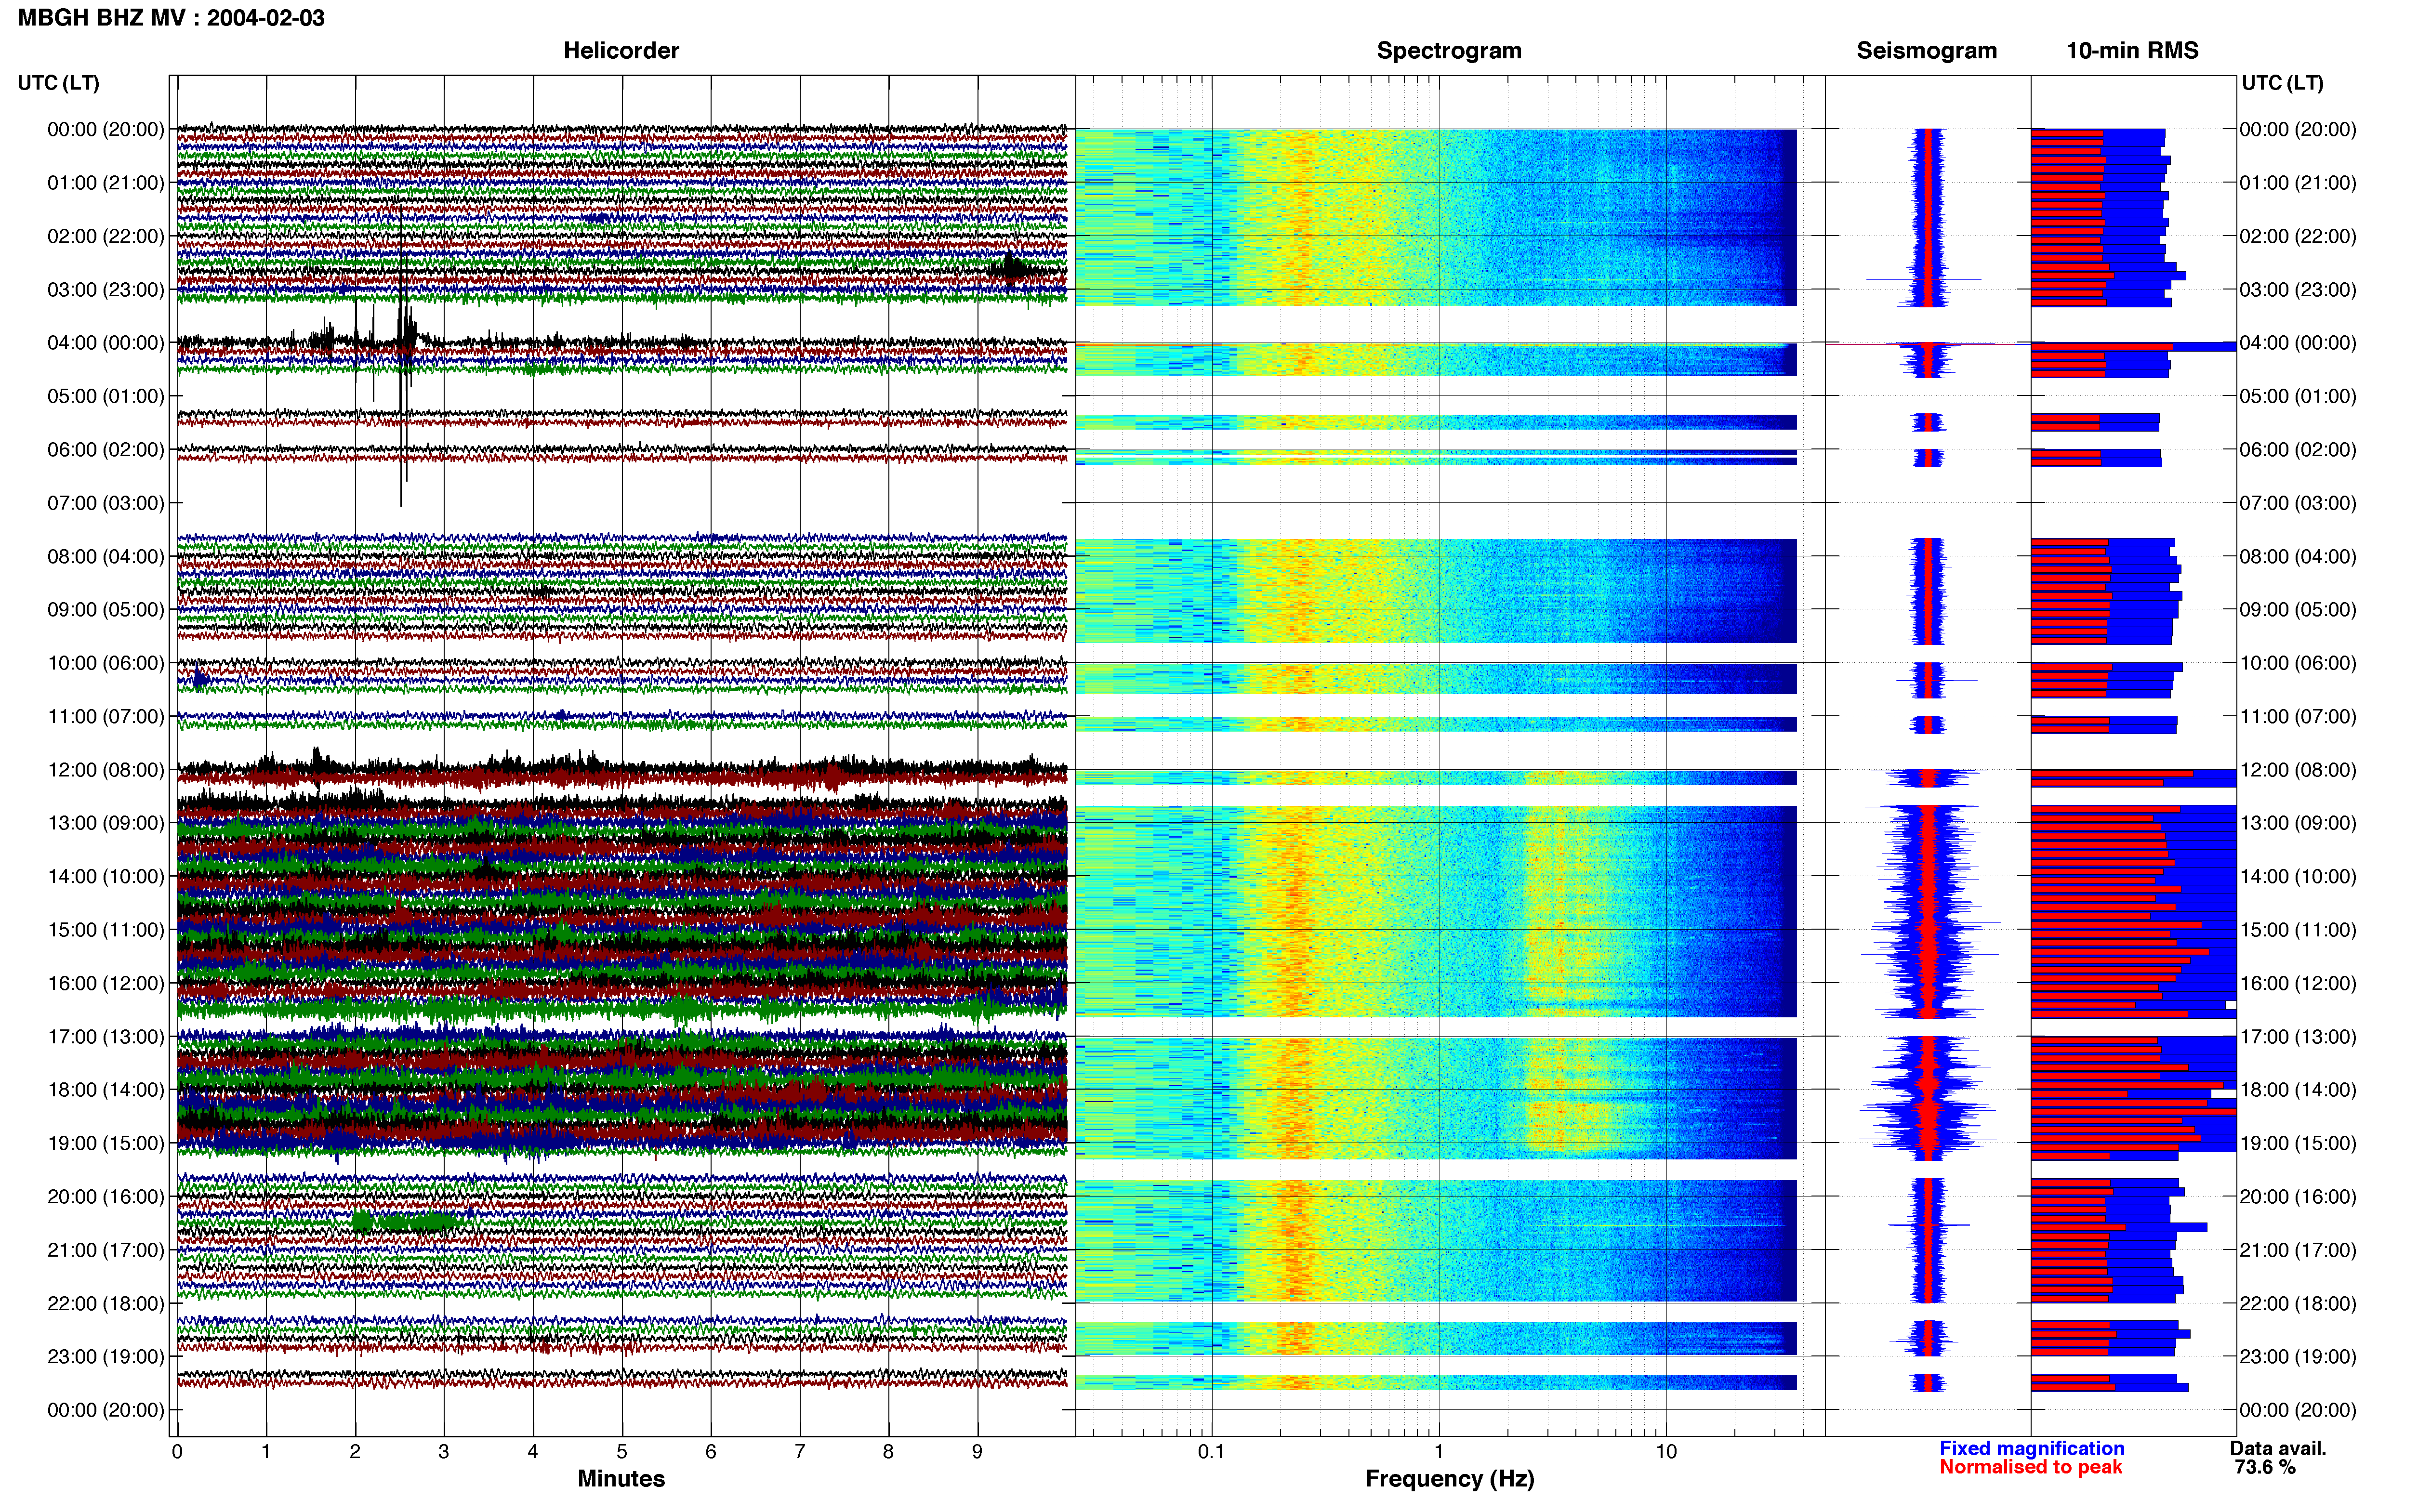Click the 7 tick on the Minutes axis
The image size is (2418, 1512).
(800, 1451)
